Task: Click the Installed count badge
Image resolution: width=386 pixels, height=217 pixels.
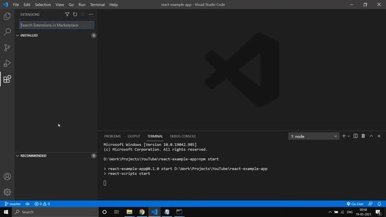Action: (x=93, y=36)
